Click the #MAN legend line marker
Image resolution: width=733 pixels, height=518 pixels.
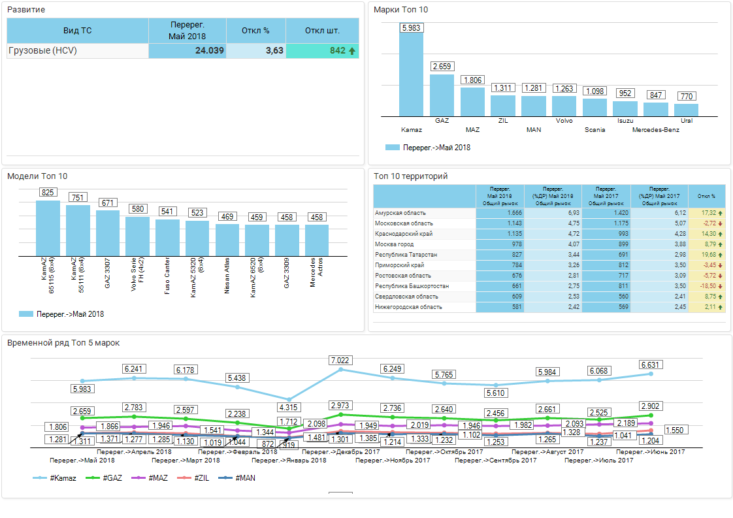pyautogui.click(x=225, y=478)
